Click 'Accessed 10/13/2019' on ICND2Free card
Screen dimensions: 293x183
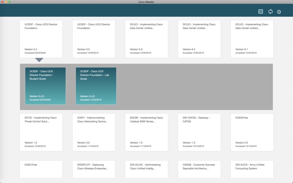pos(246,146)
